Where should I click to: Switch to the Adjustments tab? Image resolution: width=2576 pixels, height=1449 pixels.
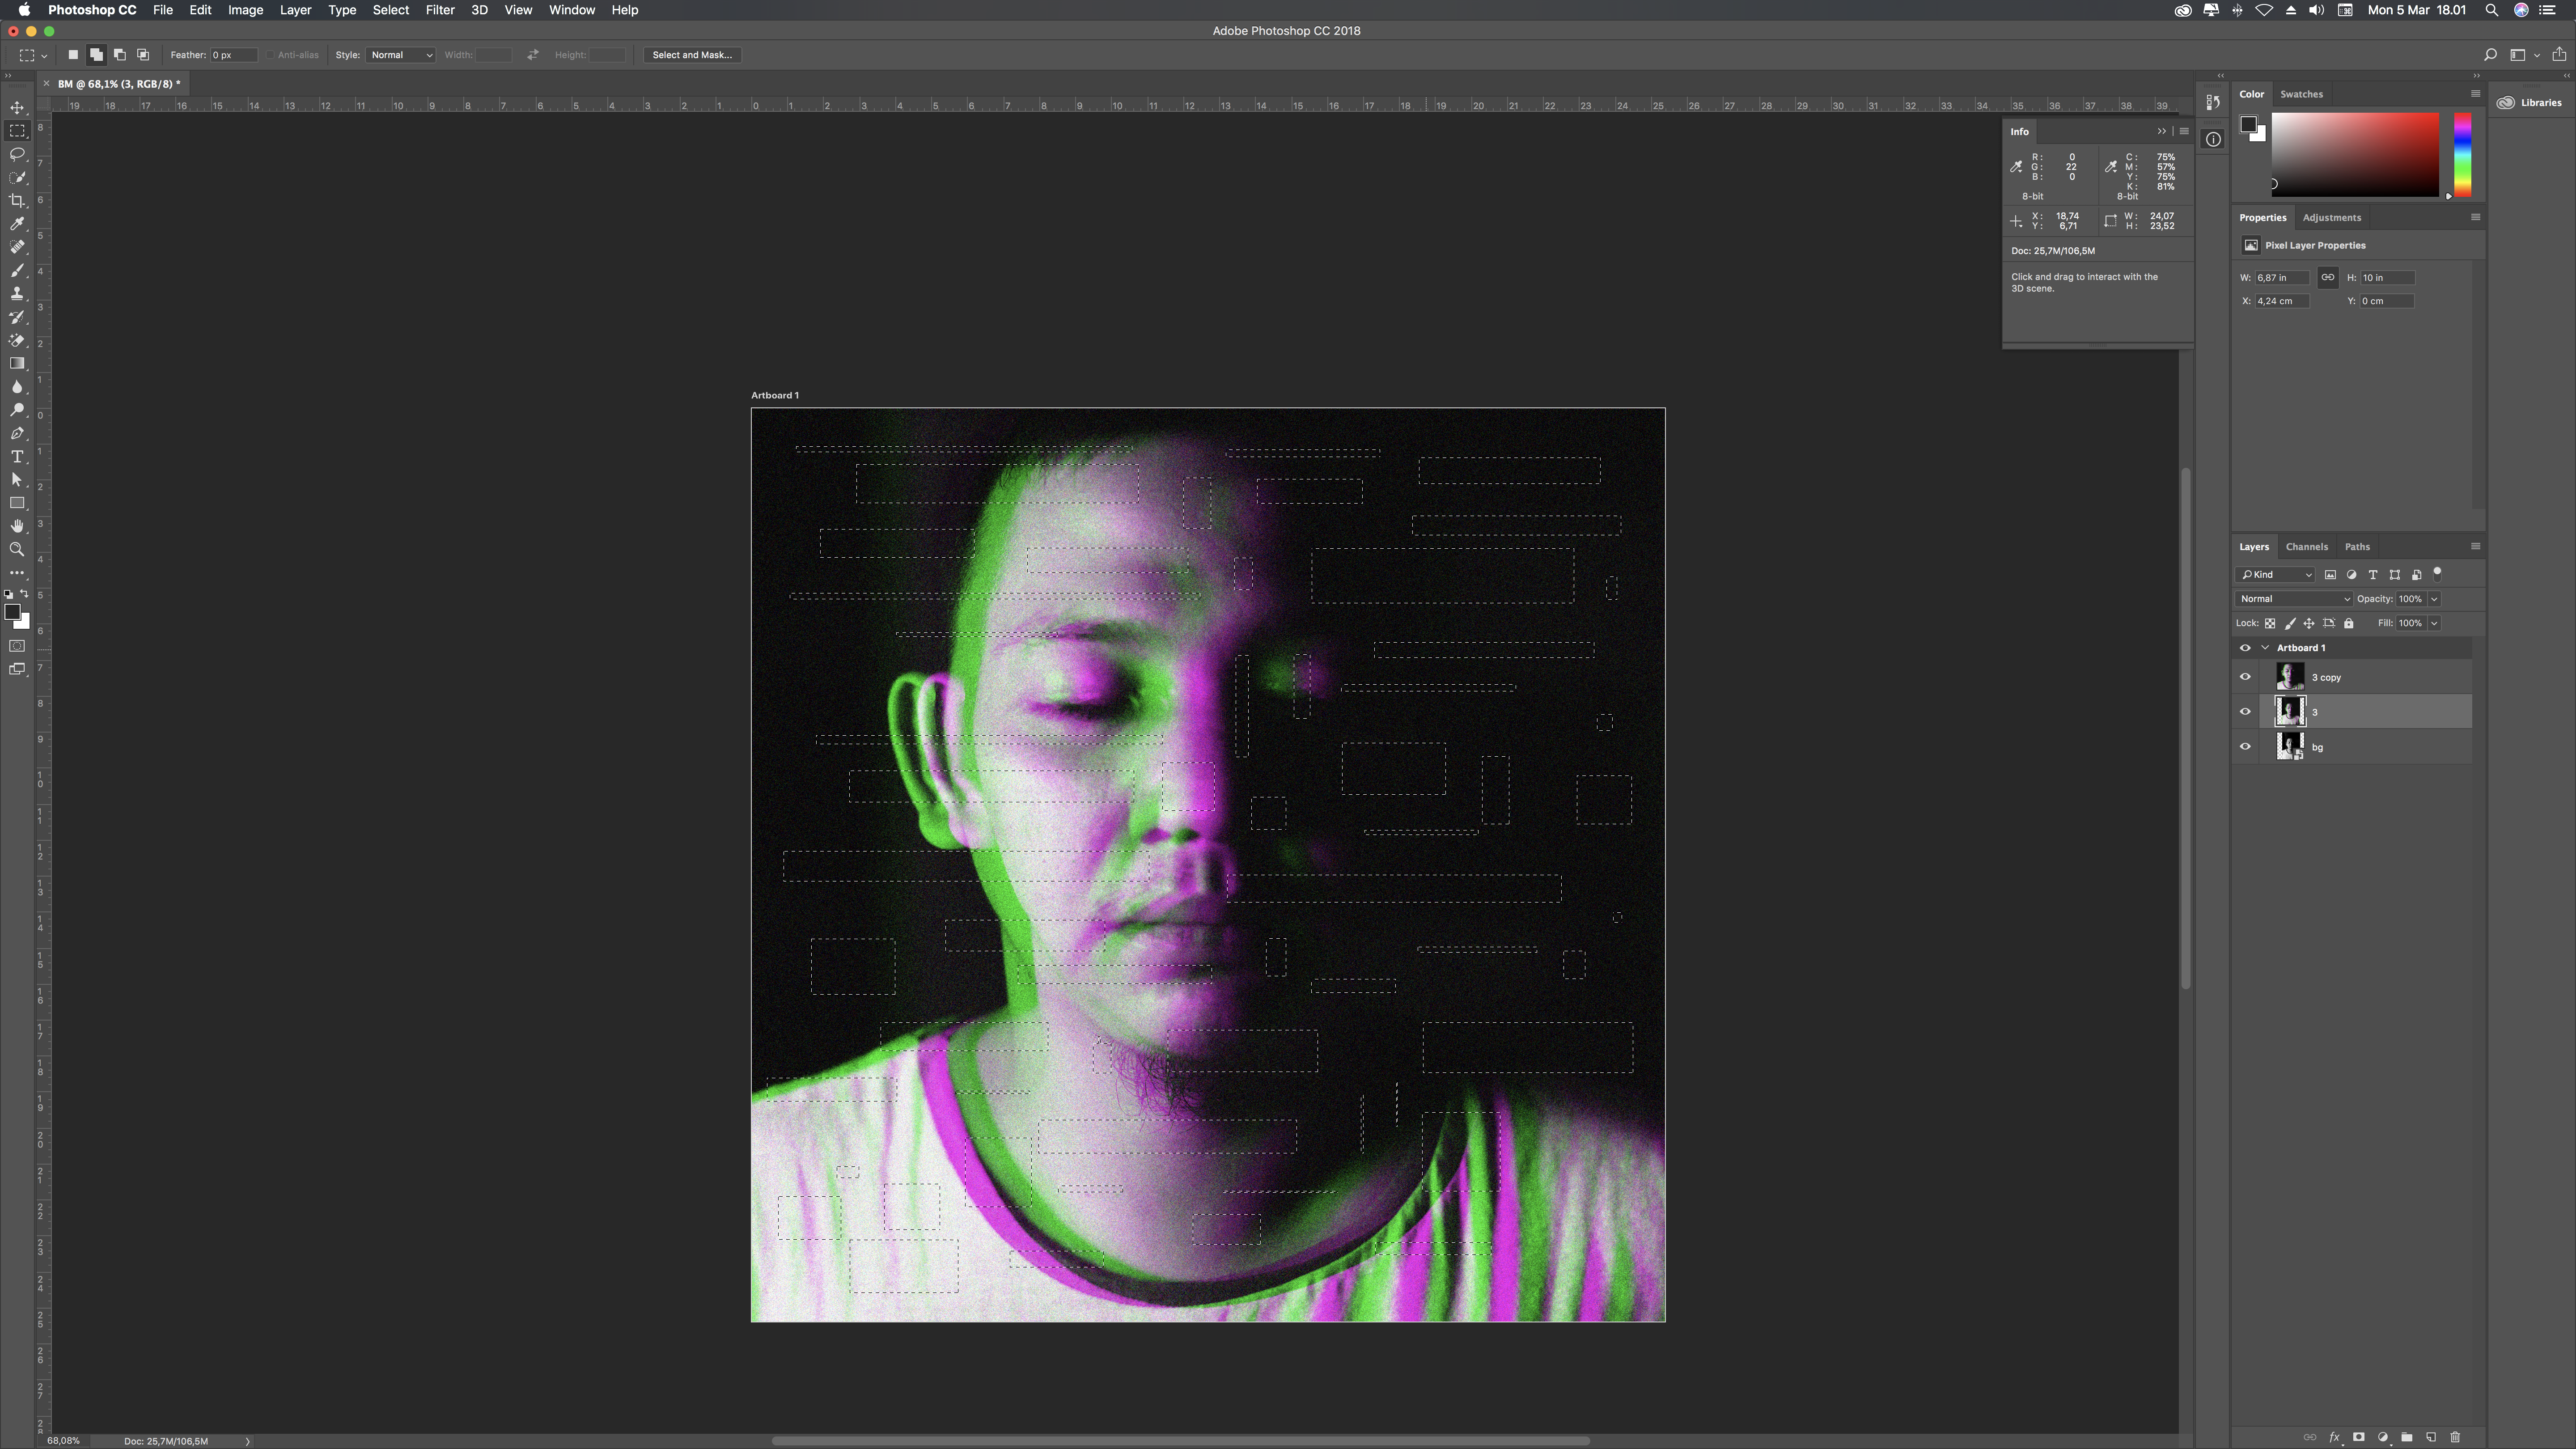pyautogui.click(x=2331, y=218)
